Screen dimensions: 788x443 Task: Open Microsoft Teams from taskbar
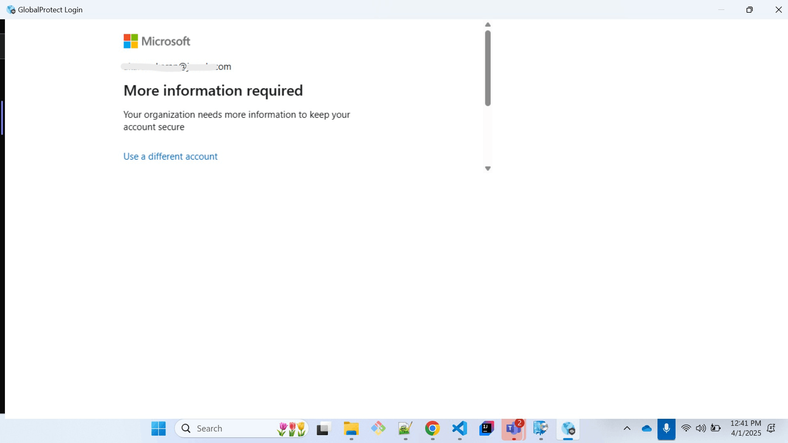[513, 429]
